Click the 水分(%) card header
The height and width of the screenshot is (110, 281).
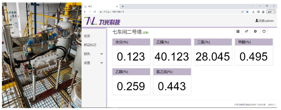tap(131, 42)
